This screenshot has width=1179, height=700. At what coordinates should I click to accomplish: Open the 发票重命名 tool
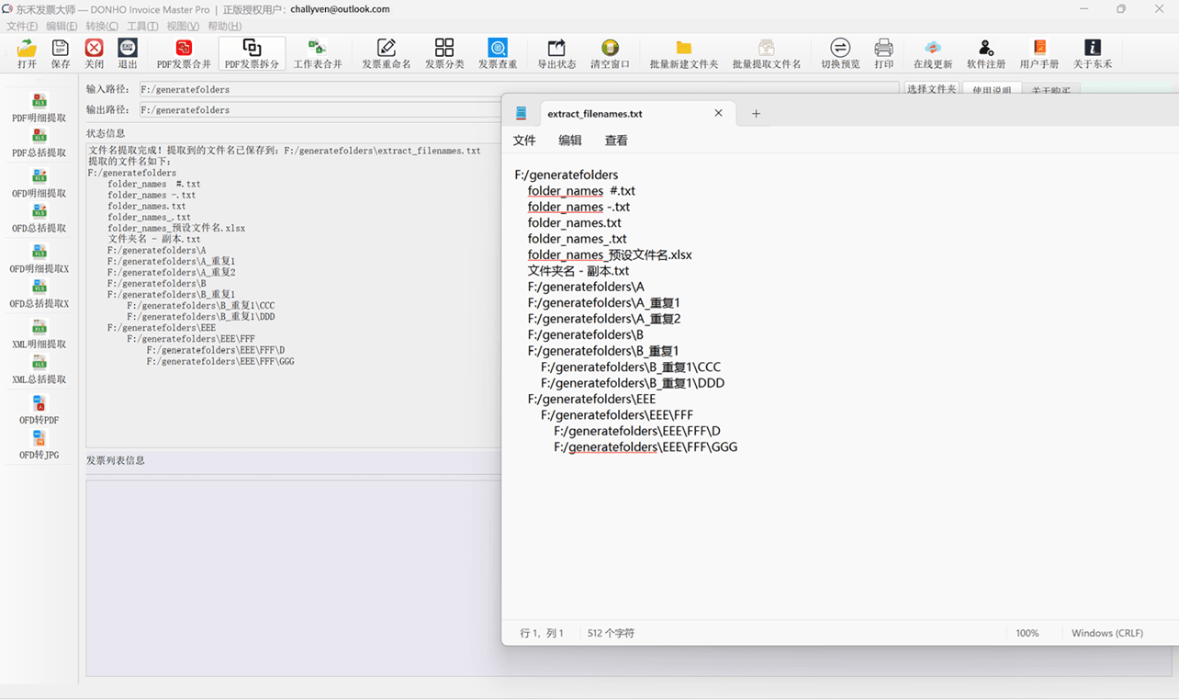point(387,54)
